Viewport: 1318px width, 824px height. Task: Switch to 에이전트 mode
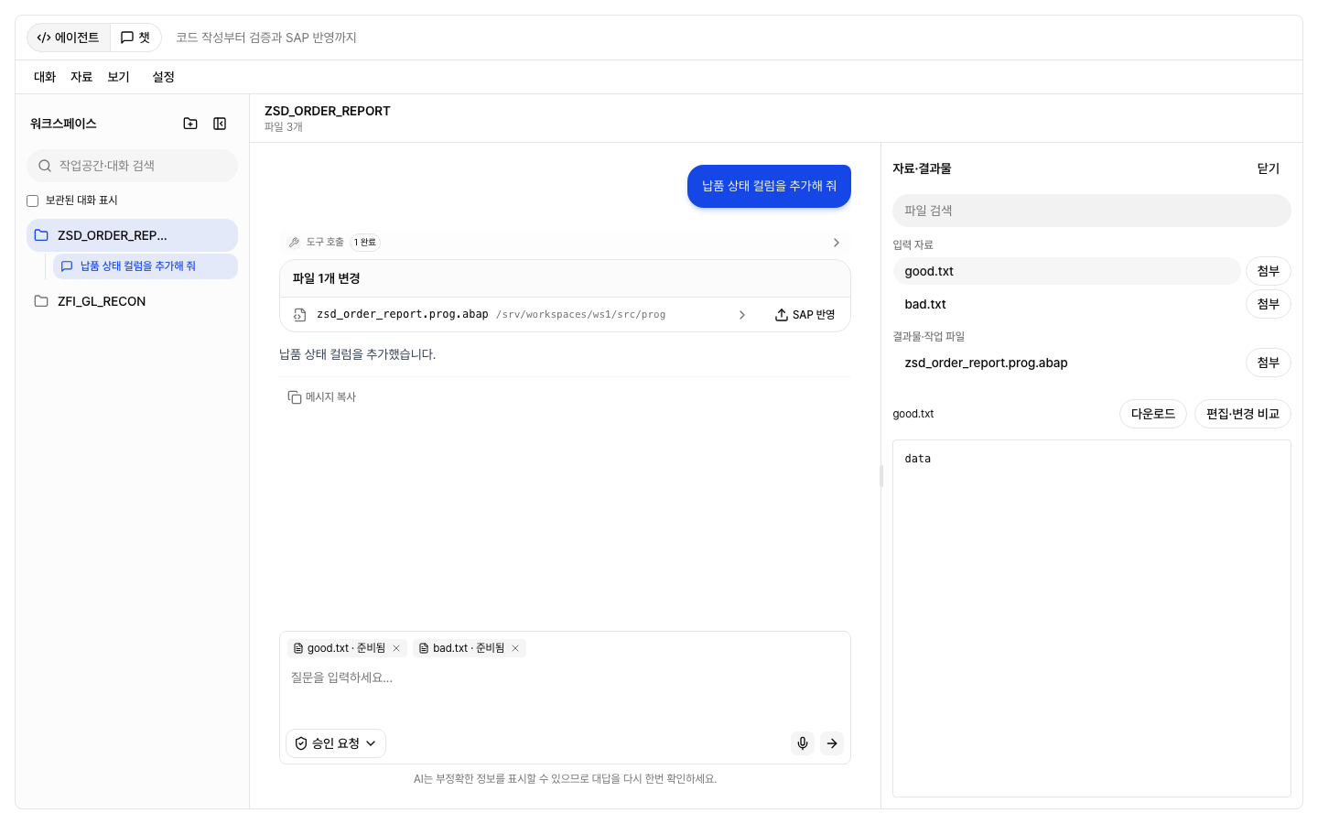(69, 38)
